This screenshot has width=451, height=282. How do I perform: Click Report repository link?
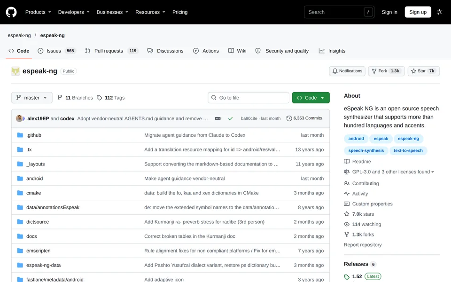tap(363, 244)
